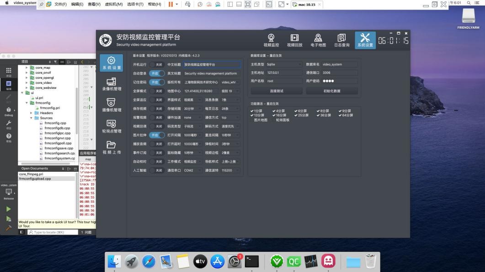Select 轮询点管理 polling point management
This screenshot has width=485, height=272.
(x=112, y=126)
